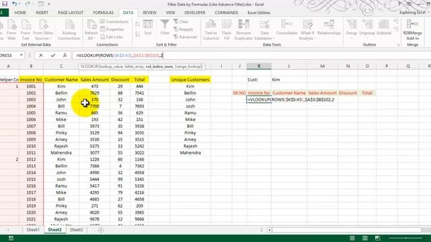Confirm formula with the checkmark button

[53, 55]
